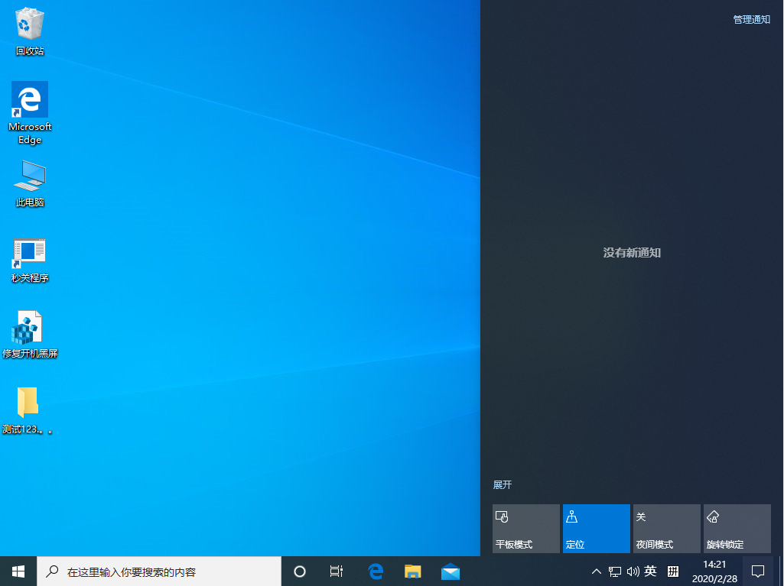The image size is (784, 586).
Task: Turn off 定位 quick action
Action: (596, 528)
